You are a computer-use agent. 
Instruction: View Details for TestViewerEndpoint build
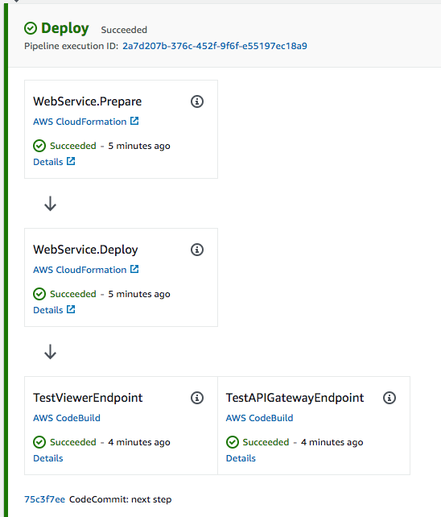pyautogui.click(x=48, y=458)
